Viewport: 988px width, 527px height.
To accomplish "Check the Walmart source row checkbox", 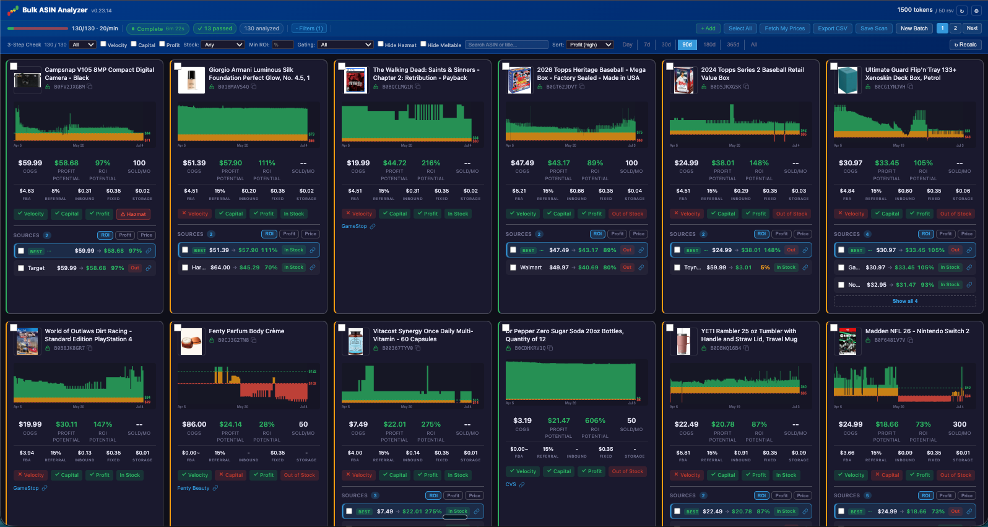I will [x=513, y=268].
